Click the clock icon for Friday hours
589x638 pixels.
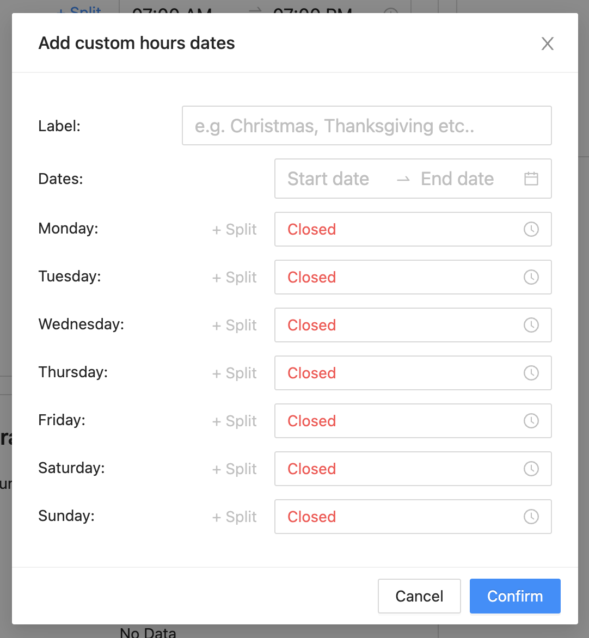click(x=531, y=421)
